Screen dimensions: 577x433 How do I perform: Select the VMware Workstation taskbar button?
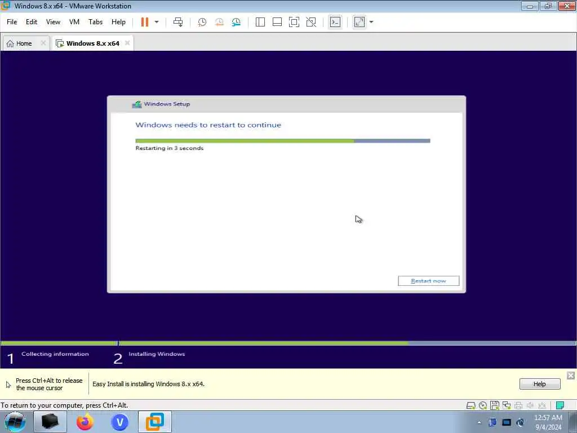(154, 422)
